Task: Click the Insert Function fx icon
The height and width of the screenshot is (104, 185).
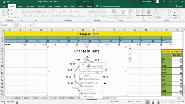Action: tap(31, 25)
